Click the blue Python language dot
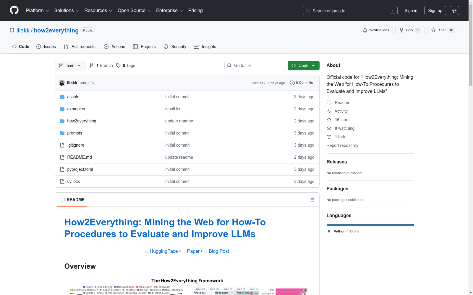 [x=329, y=231]
